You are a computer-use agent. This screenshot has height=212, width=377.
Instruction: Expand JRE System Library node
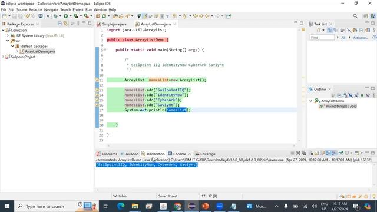(x=8, y=35)
